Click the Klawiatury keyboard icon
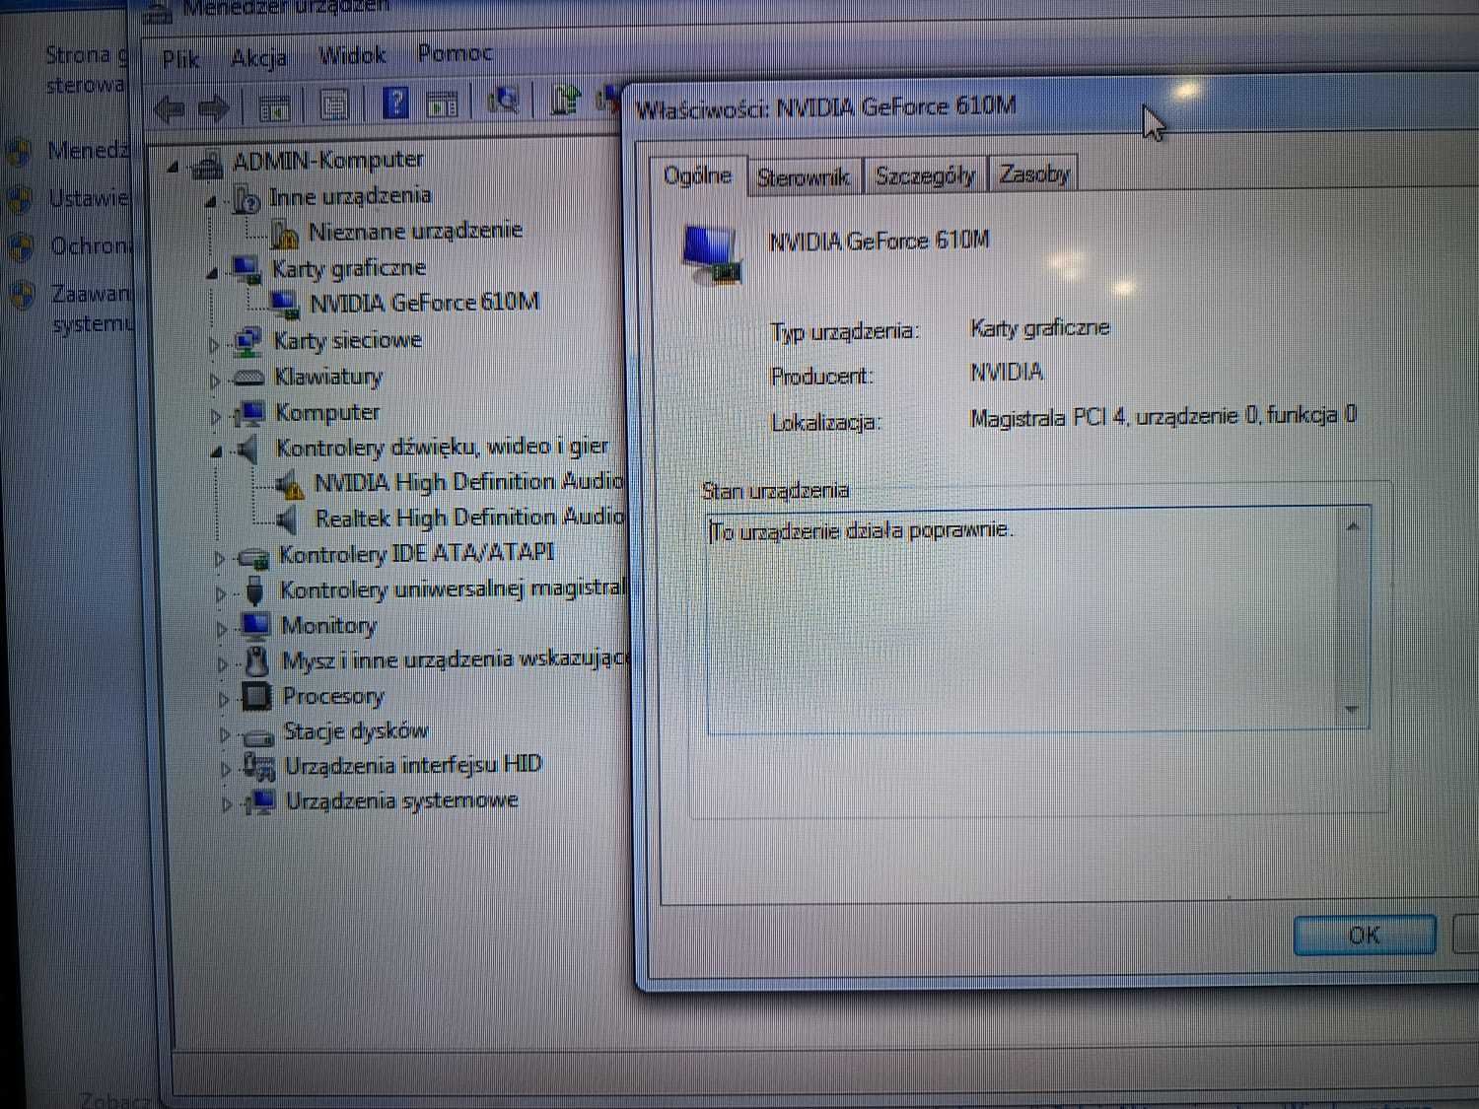The image size is (1479, 1109). (248, 378)
